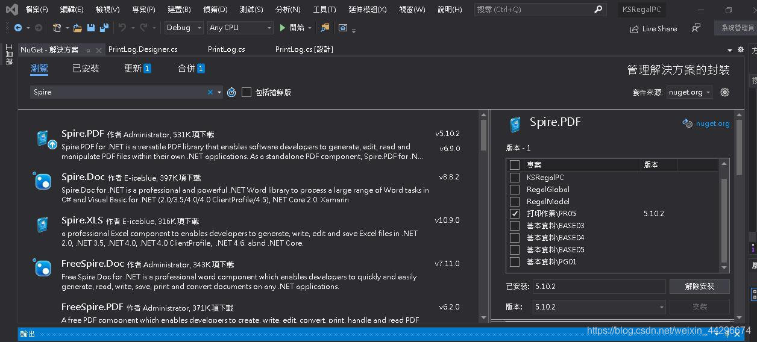The width and height of the screenshot is (757, 342).
Task: Check the RegalGlobal project checkbox
Action: 515,190
